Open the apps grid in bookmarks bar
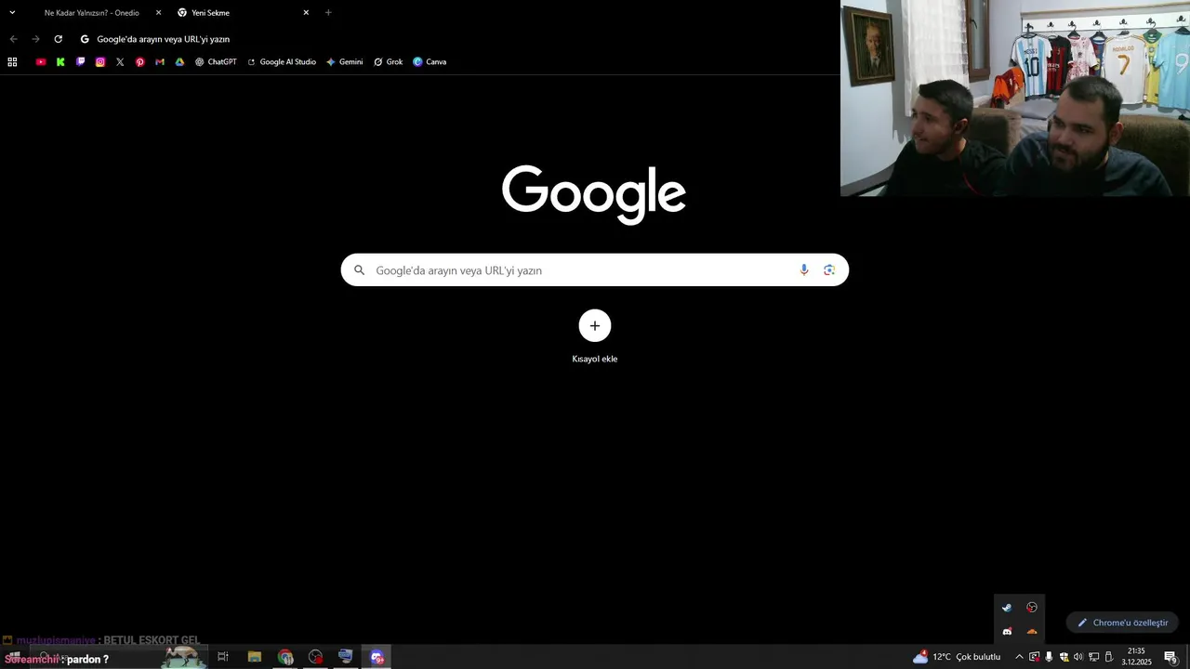 12,62
